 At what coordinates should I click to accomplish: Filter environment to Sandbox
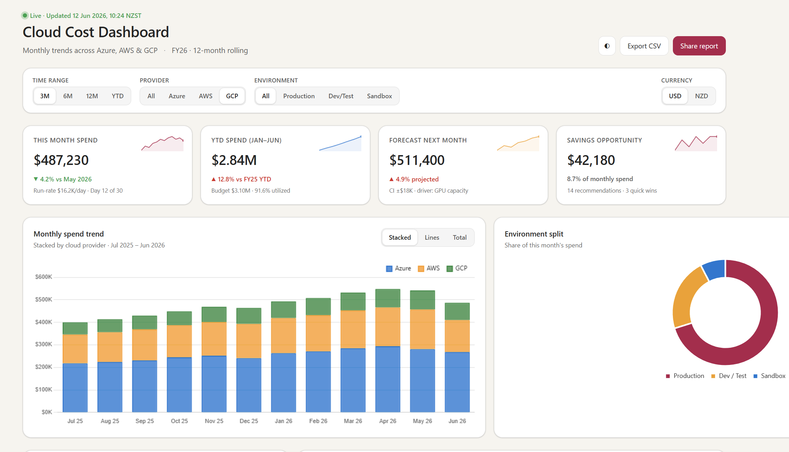point(379,96)
